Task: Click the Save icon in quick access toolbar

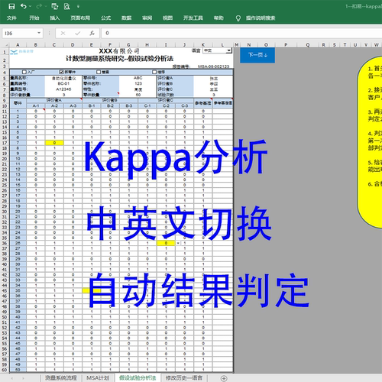Action: 11,6
